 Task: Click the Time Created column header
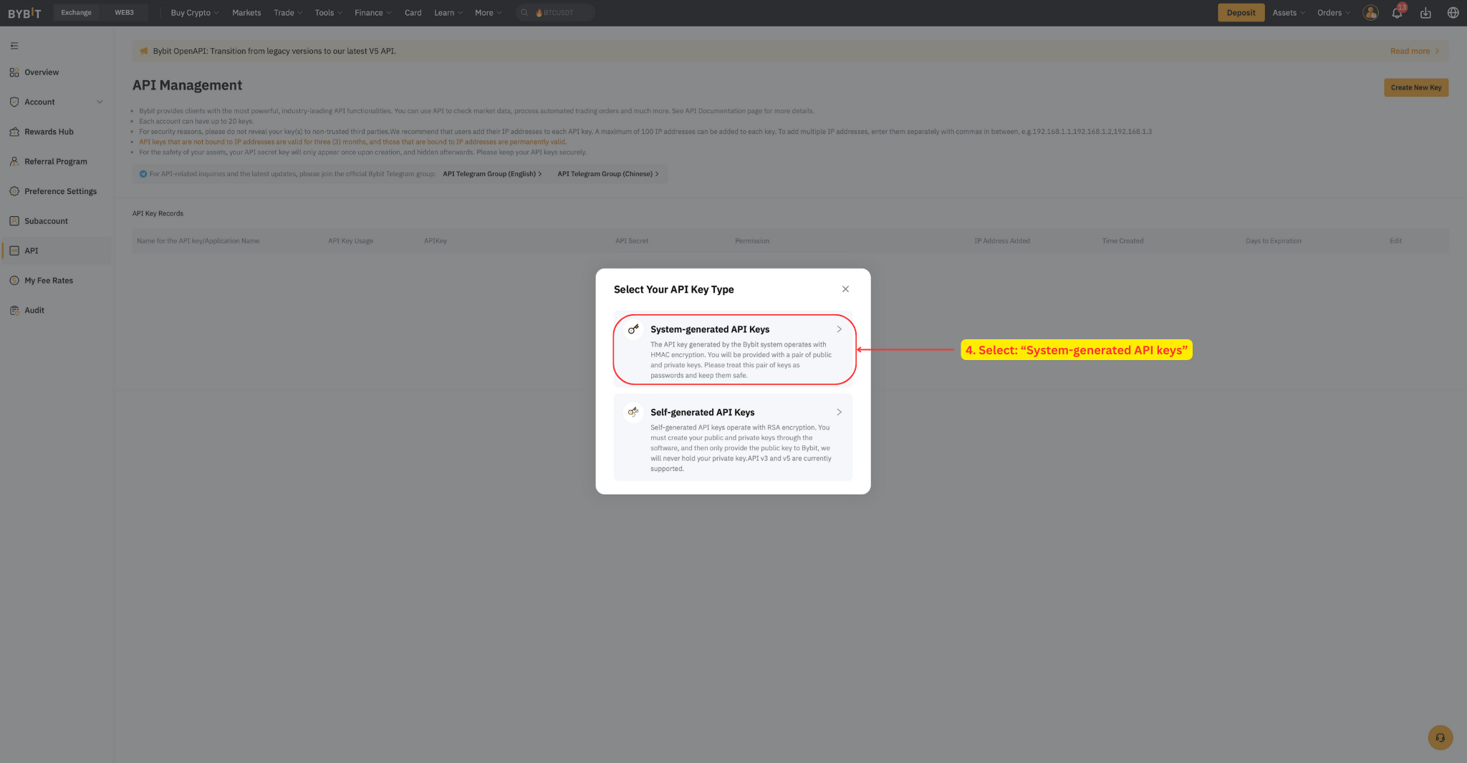coord(1122,241)
